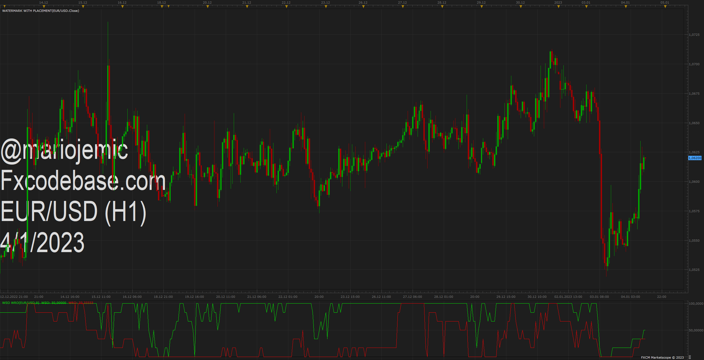Click the 16.12 06:00 time axis label
Viewport: 704px width, 360px height.
pos(132,297)
